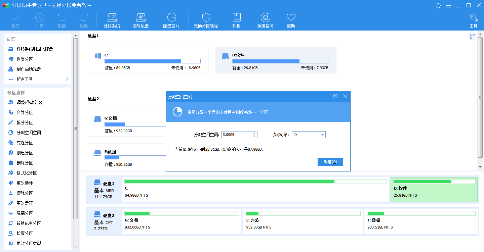Select the C: partition card in 硬盘1
Viewport: 484px width, 252px height.
click(x=148, y=60)
